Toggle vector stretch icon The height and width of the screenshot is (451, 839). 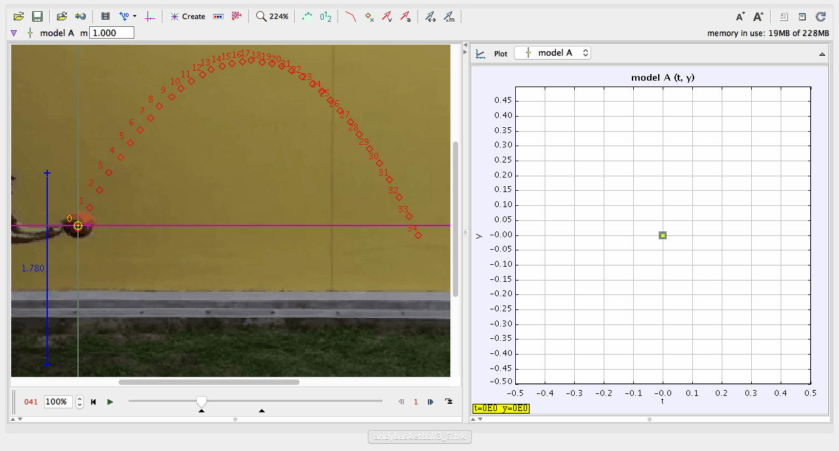coord(431,16)
